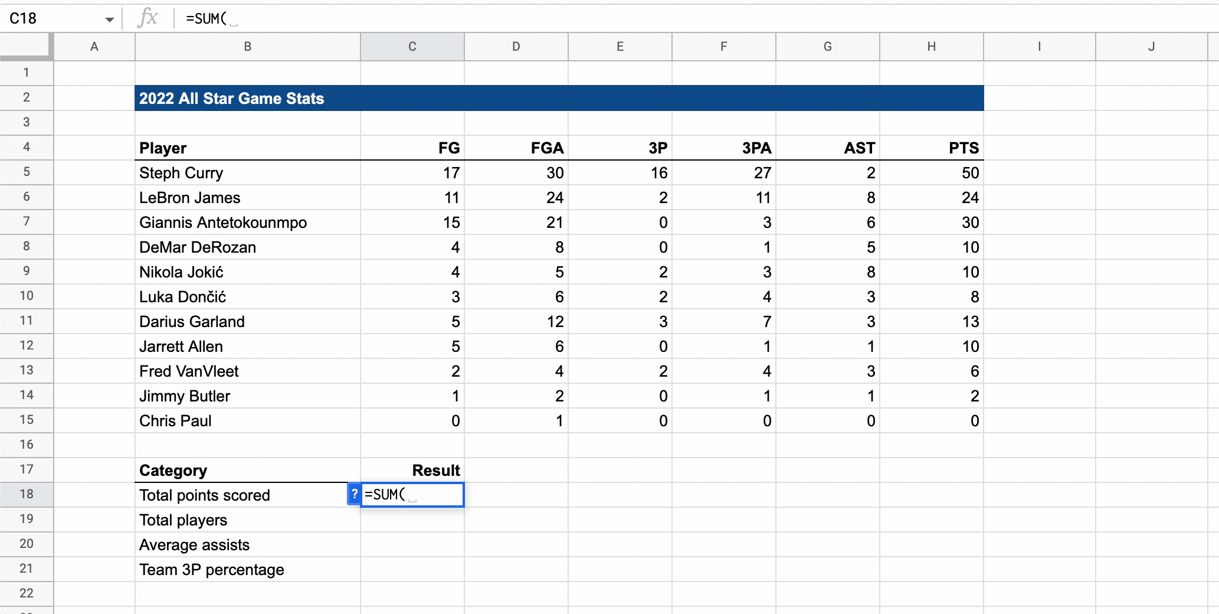Screen dimensions: 1219x614
Task: Click the Total players label cell
Action: (248, 520)
